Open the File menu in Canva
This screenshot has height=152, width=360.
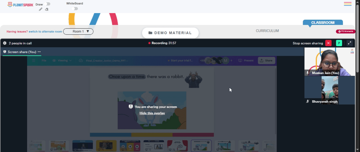pyautogui.click(x=44, y=60)
